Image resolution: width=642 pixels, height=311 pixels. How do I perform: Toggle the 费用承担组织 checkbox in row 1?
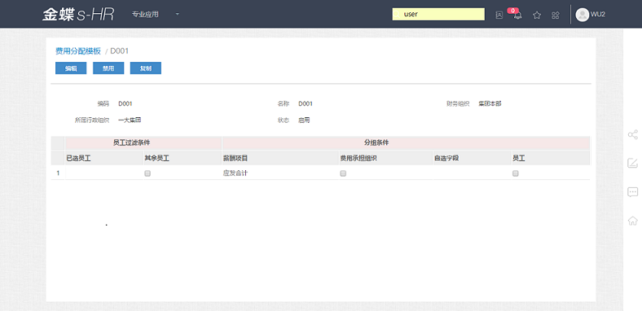(x=343, y=173)
